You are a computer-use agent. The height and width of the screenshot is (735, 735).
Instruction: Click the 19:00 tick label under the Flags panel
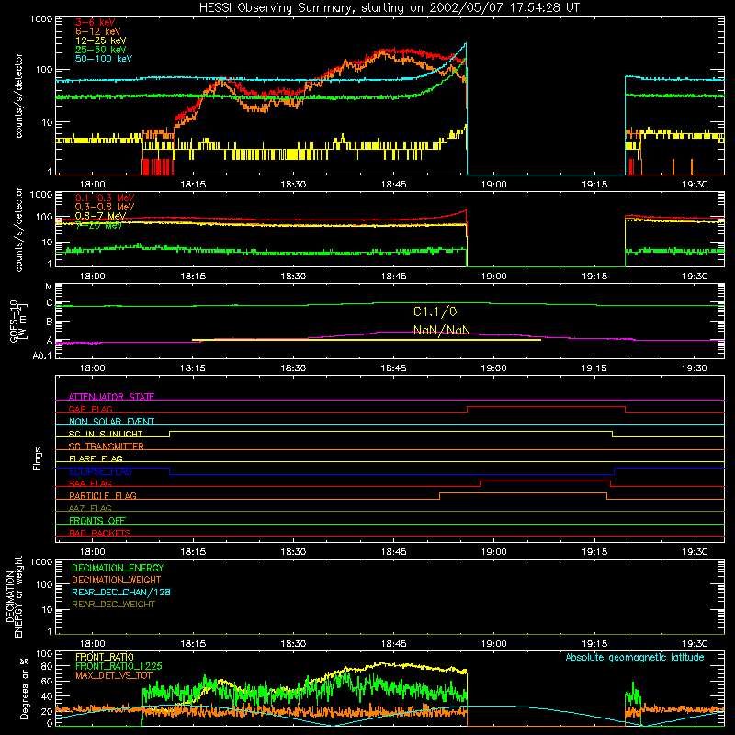click(494, 552)
